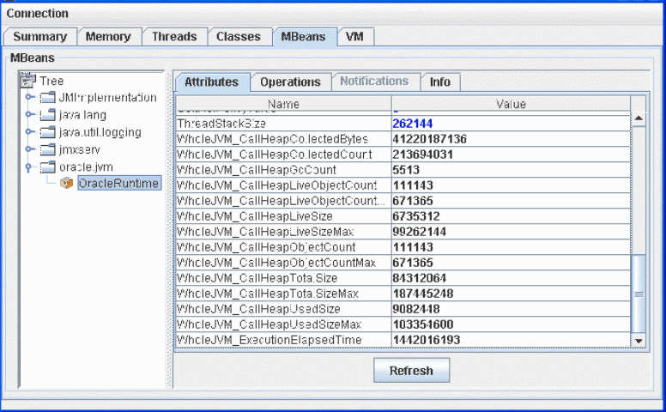This screenshot has height=412, width=666.
Task: Select the java.lang tree label
Action: coord(82,115)
